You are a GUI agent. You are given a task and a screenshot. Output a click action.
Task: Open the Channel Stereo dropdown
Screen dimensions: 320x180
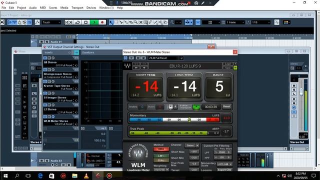[x=191, y=145]
